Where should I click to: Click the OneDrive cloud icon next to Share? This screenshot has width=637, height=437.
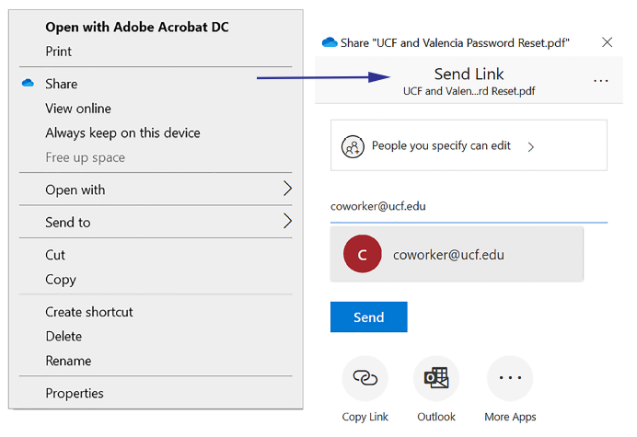coord(28,83)
